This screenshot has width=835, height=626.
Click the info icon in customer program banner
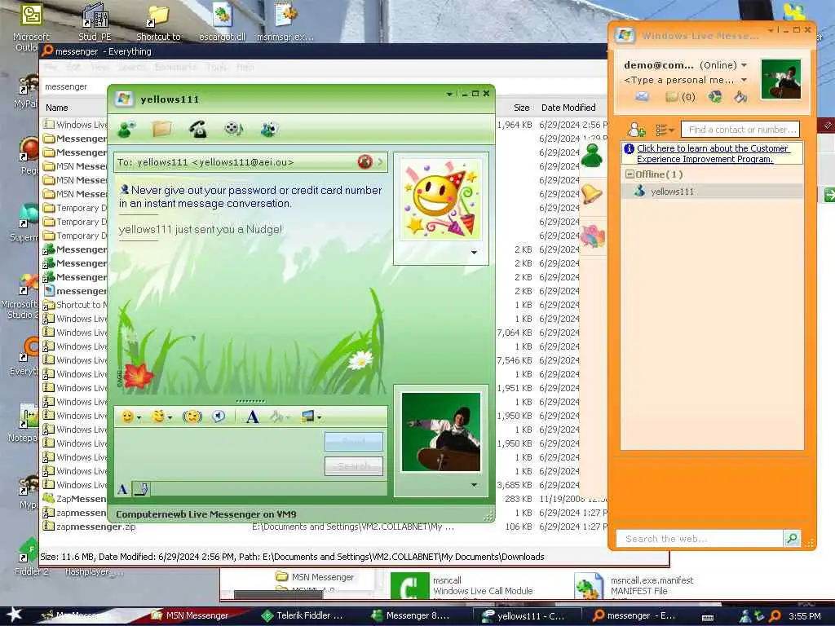[630, 148]
